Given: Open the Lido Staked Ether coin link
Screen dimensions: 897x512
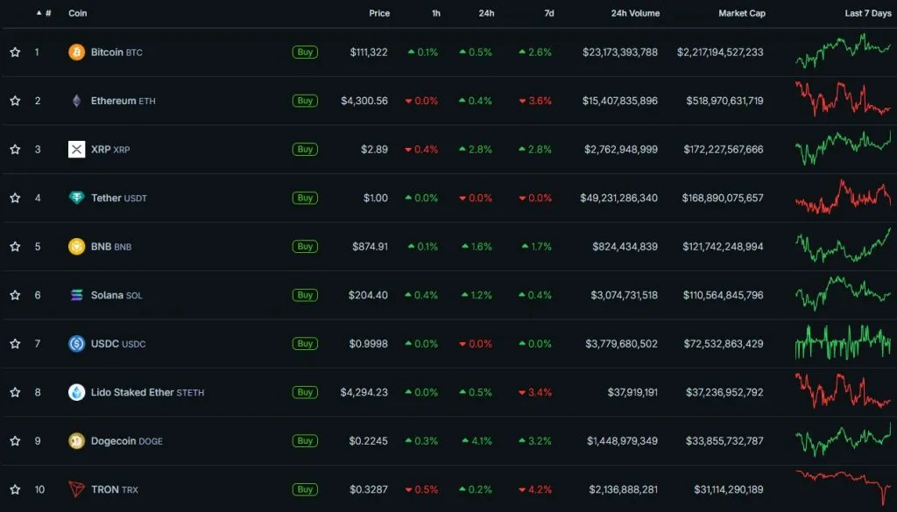Looking at the screenshot, I should click(x=132, y=392).
